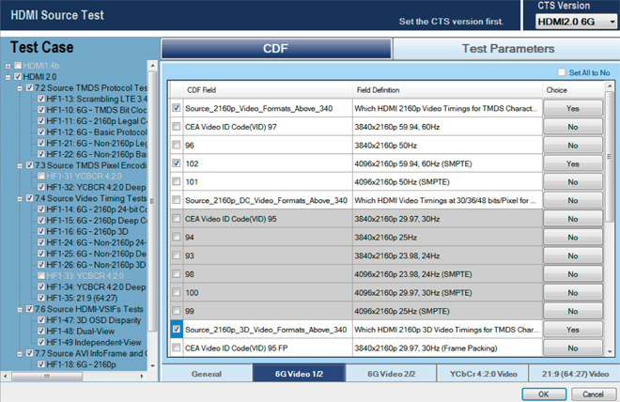Uncheck Source_2160p_3D_Video_Formats_Above_340 row checkbox
The image size is (620, 402).
coord(177,330)
